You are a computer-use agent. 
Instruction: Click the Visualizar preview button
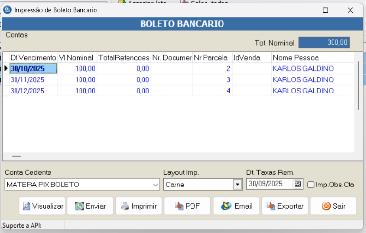(x=42, y=206)
